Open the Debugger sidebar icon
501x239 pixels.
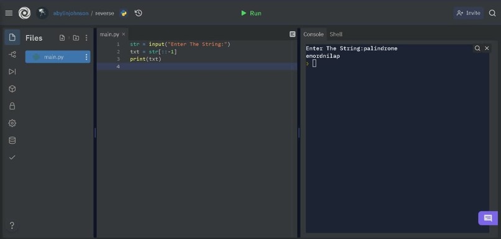[x=12, y=71]
